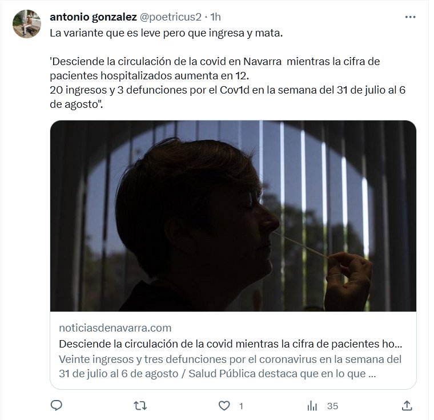Click the 'de agosto' closing text line
Screen dimensions: 434x420
click(x=76, y=104)
